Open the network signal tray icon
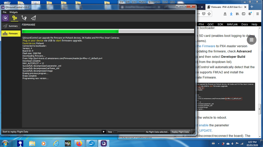 click(242, 144)
